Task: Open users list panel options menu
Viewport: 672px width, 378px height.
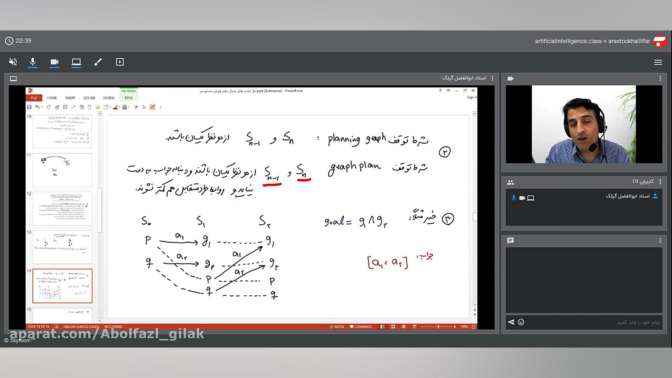Action: (660, 182)
